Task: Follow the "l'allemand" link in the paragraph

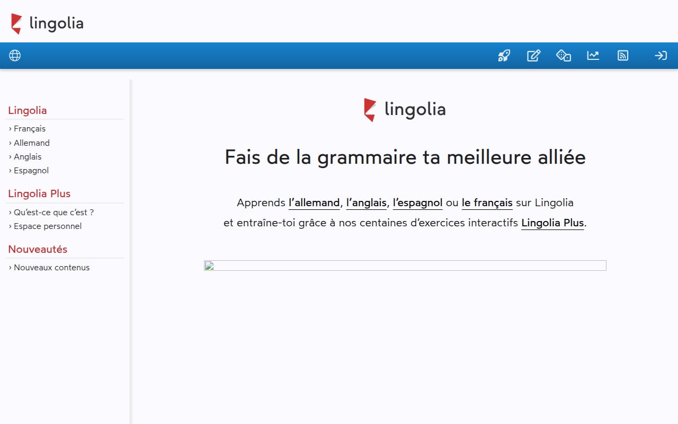Action: pyautogui.click(x=314, y=202)
